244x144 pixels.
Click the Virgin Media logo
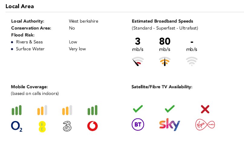tap(205, 124)
